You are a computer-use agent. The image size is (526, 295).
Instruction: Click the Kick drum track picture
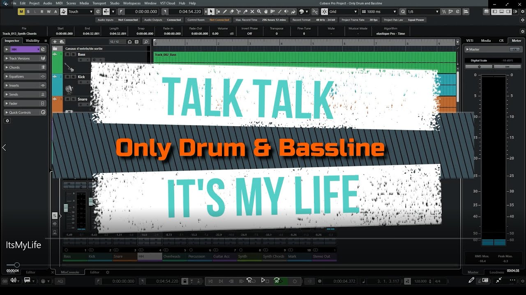tap(69, 89)
